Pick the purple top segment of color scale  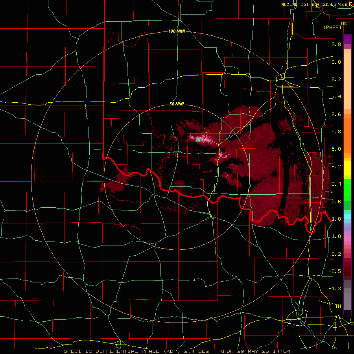(x=347, y=39)
